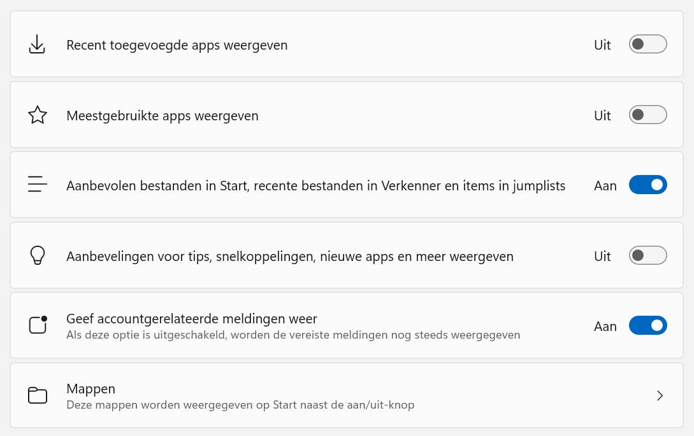Turn on the Meestgebruikte apps weergeven switch
The width and height of the screenshot is (694, 436).
point(647,115)
